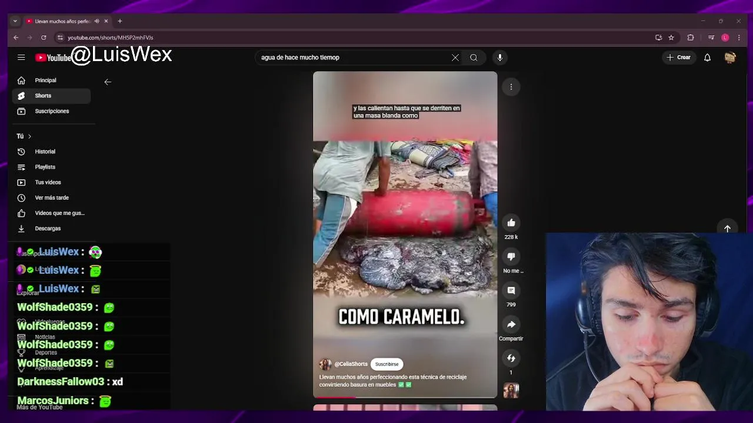
Task: Expand the Tú section
Action: (x=24, y=136)
